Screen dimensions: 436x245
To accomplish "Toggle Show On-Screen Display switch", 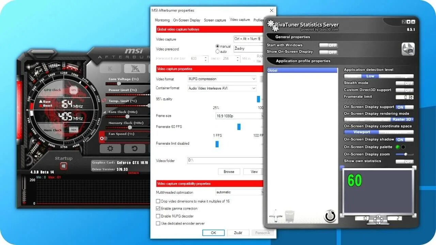I will pos(328,52).
